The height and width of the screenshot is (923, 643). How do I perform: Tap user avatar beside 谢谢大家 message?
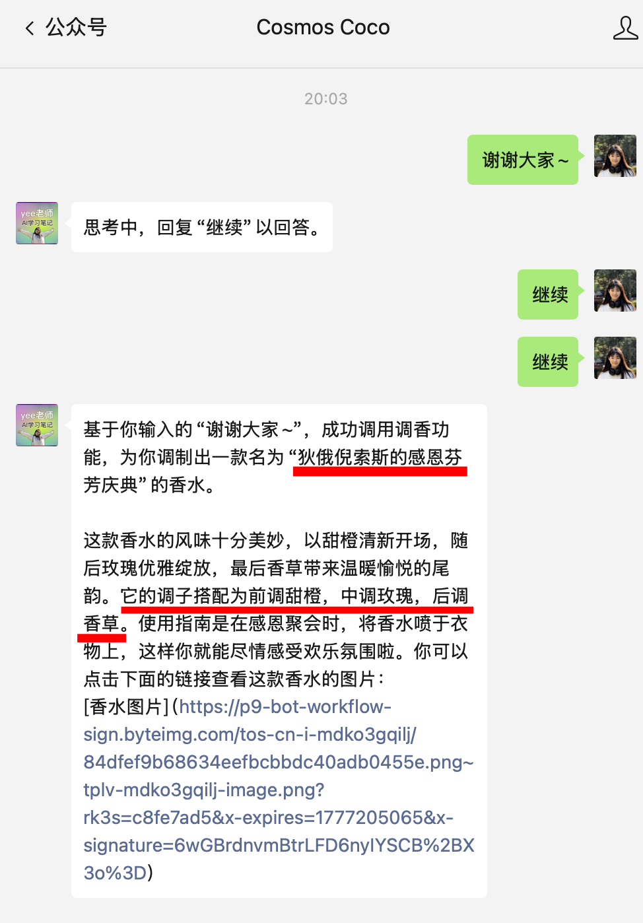click(x=615, y=156)
